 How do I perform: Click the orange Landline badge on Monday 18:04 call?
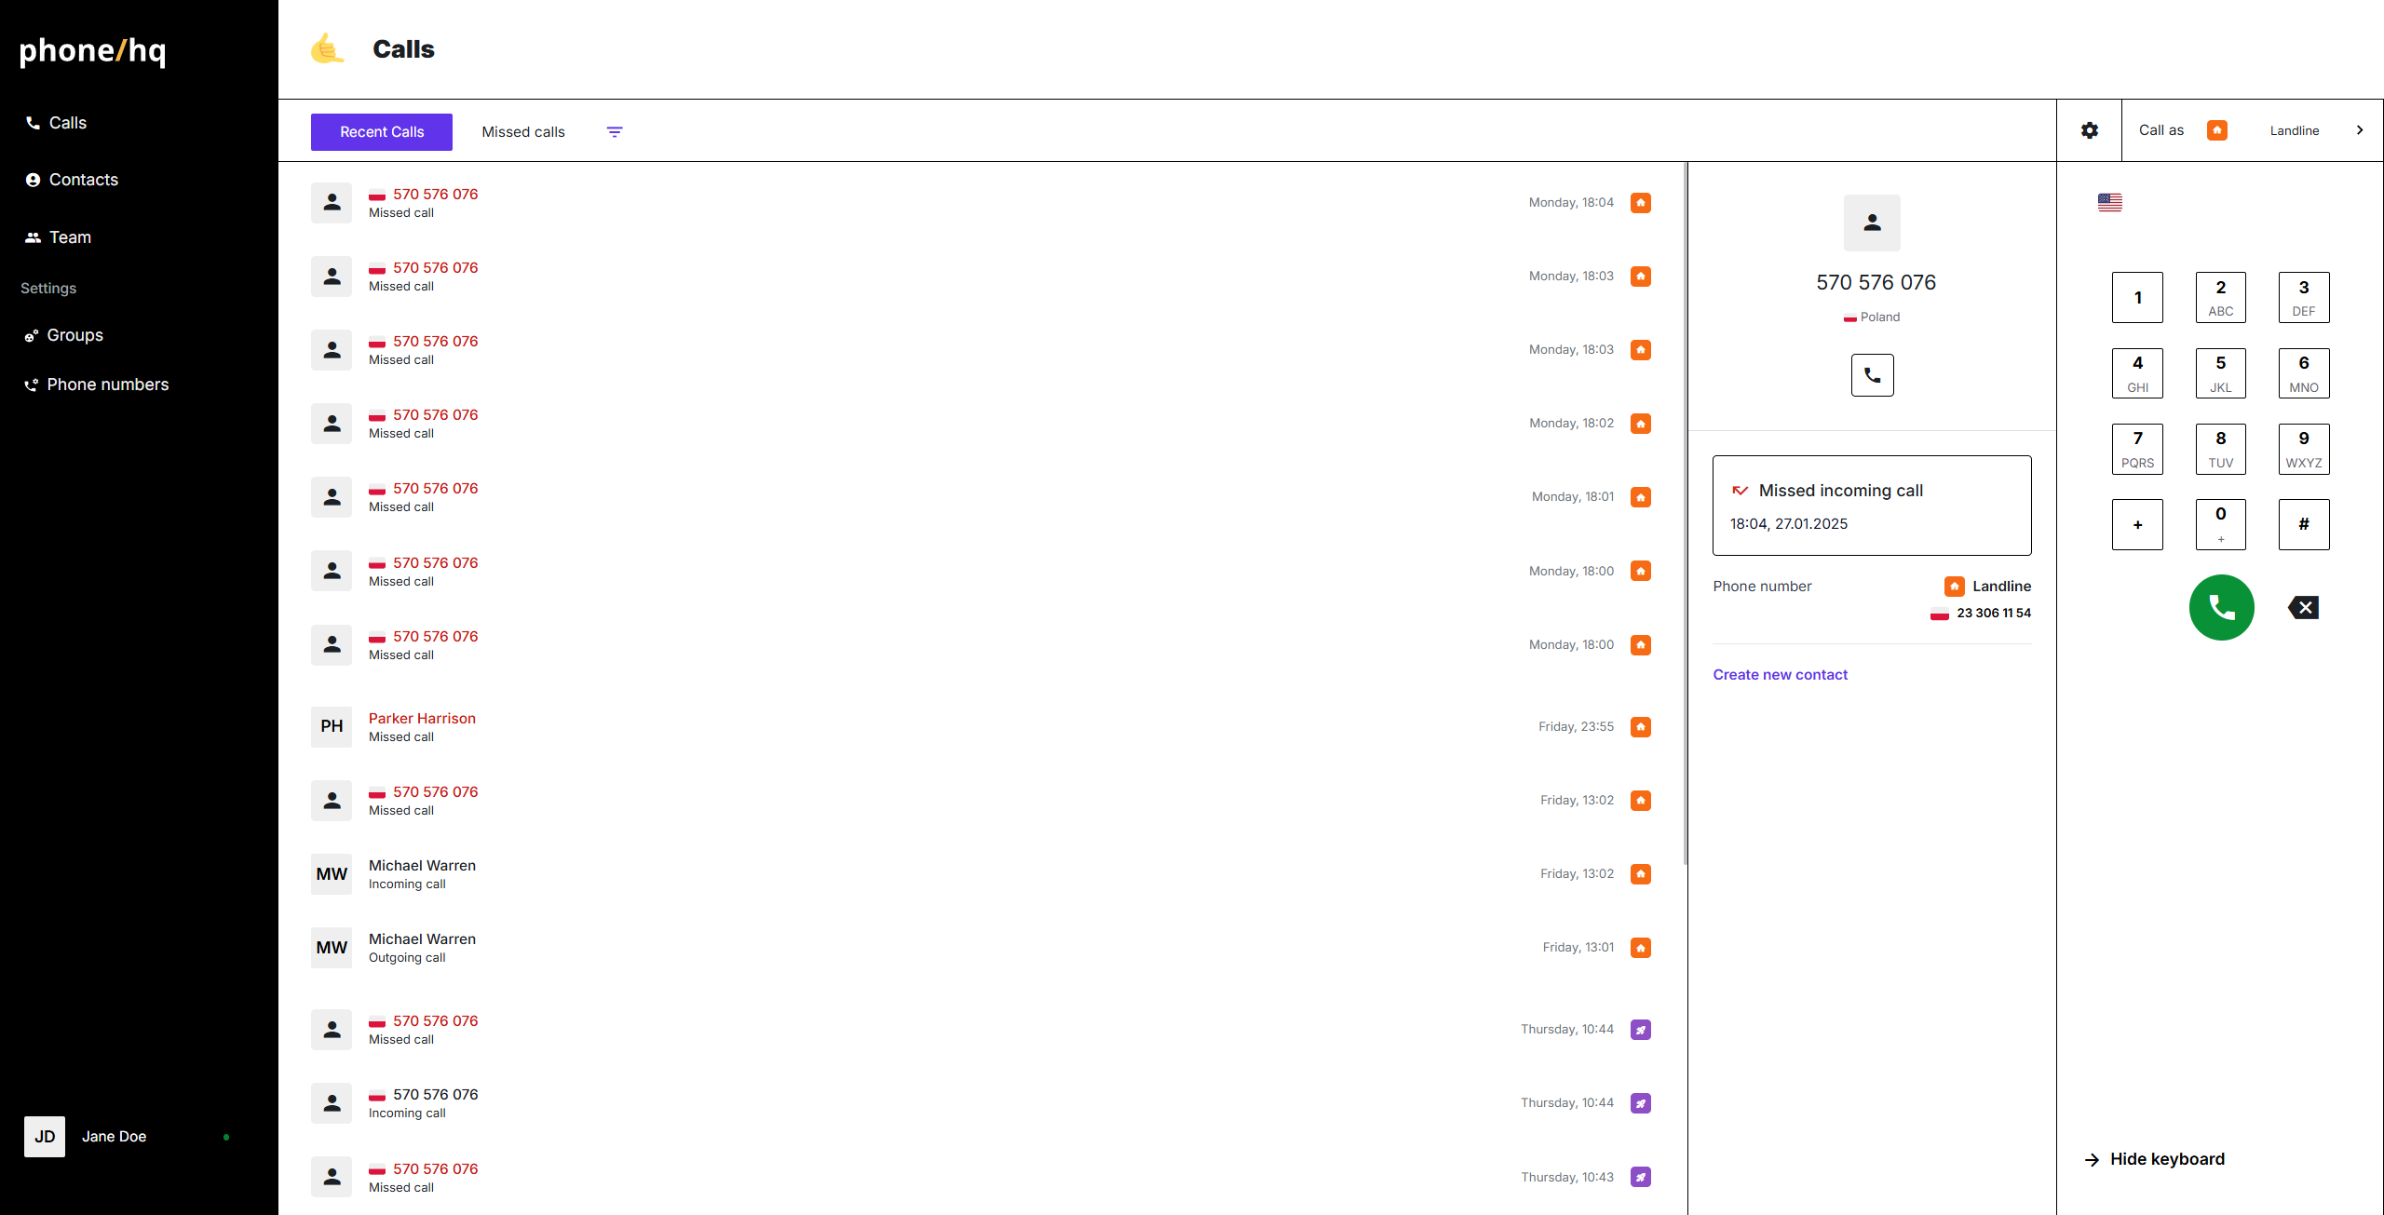click(1641, 203)
